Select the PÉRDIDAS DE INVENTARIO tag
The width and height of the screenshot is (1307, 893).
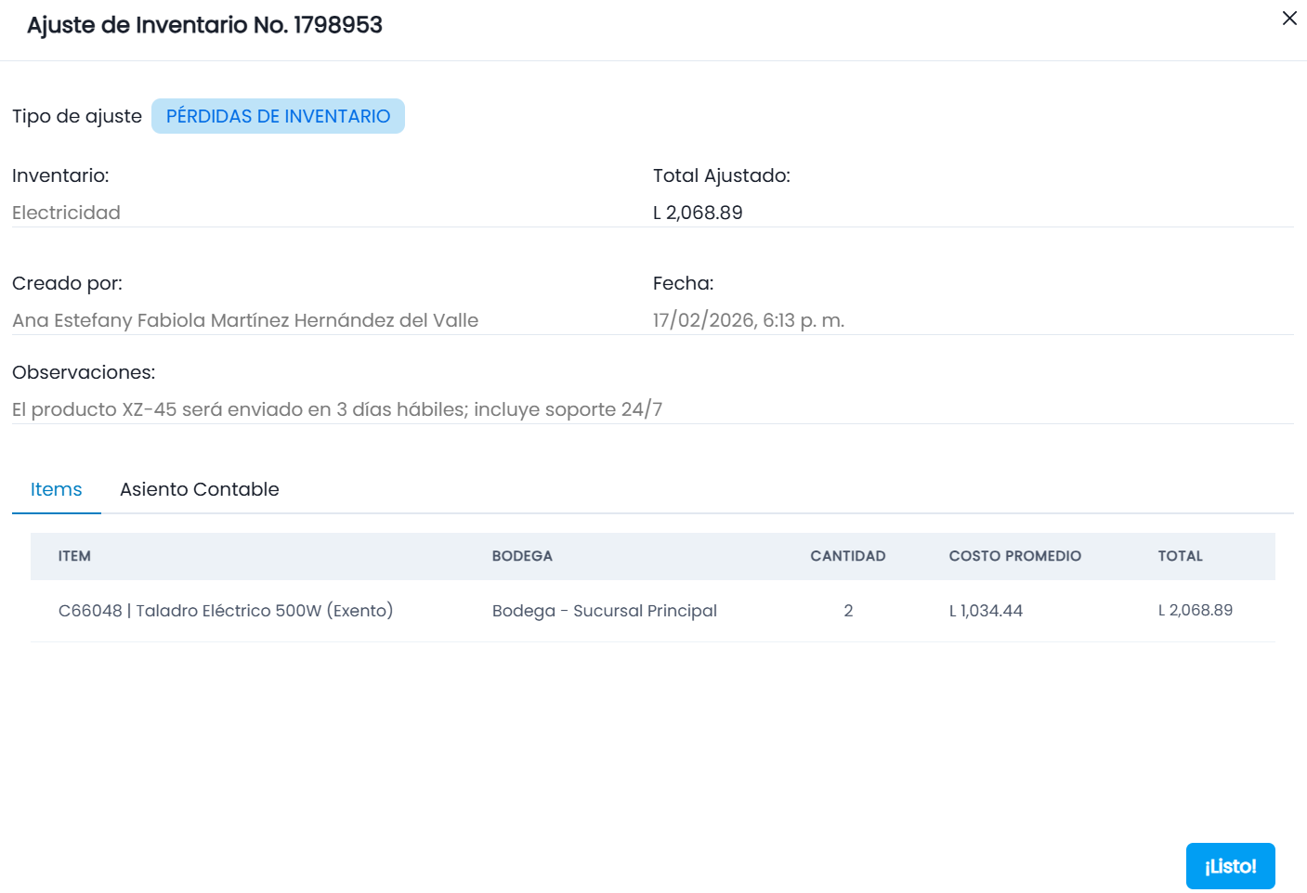point(278,116)
